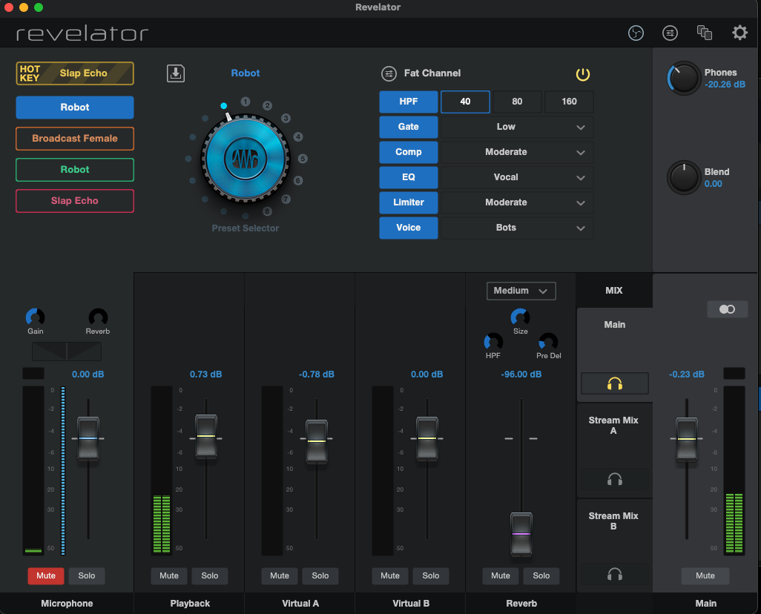Select preset slot 5 on dial
761x614 pixels.
click(x=303, y=159)
